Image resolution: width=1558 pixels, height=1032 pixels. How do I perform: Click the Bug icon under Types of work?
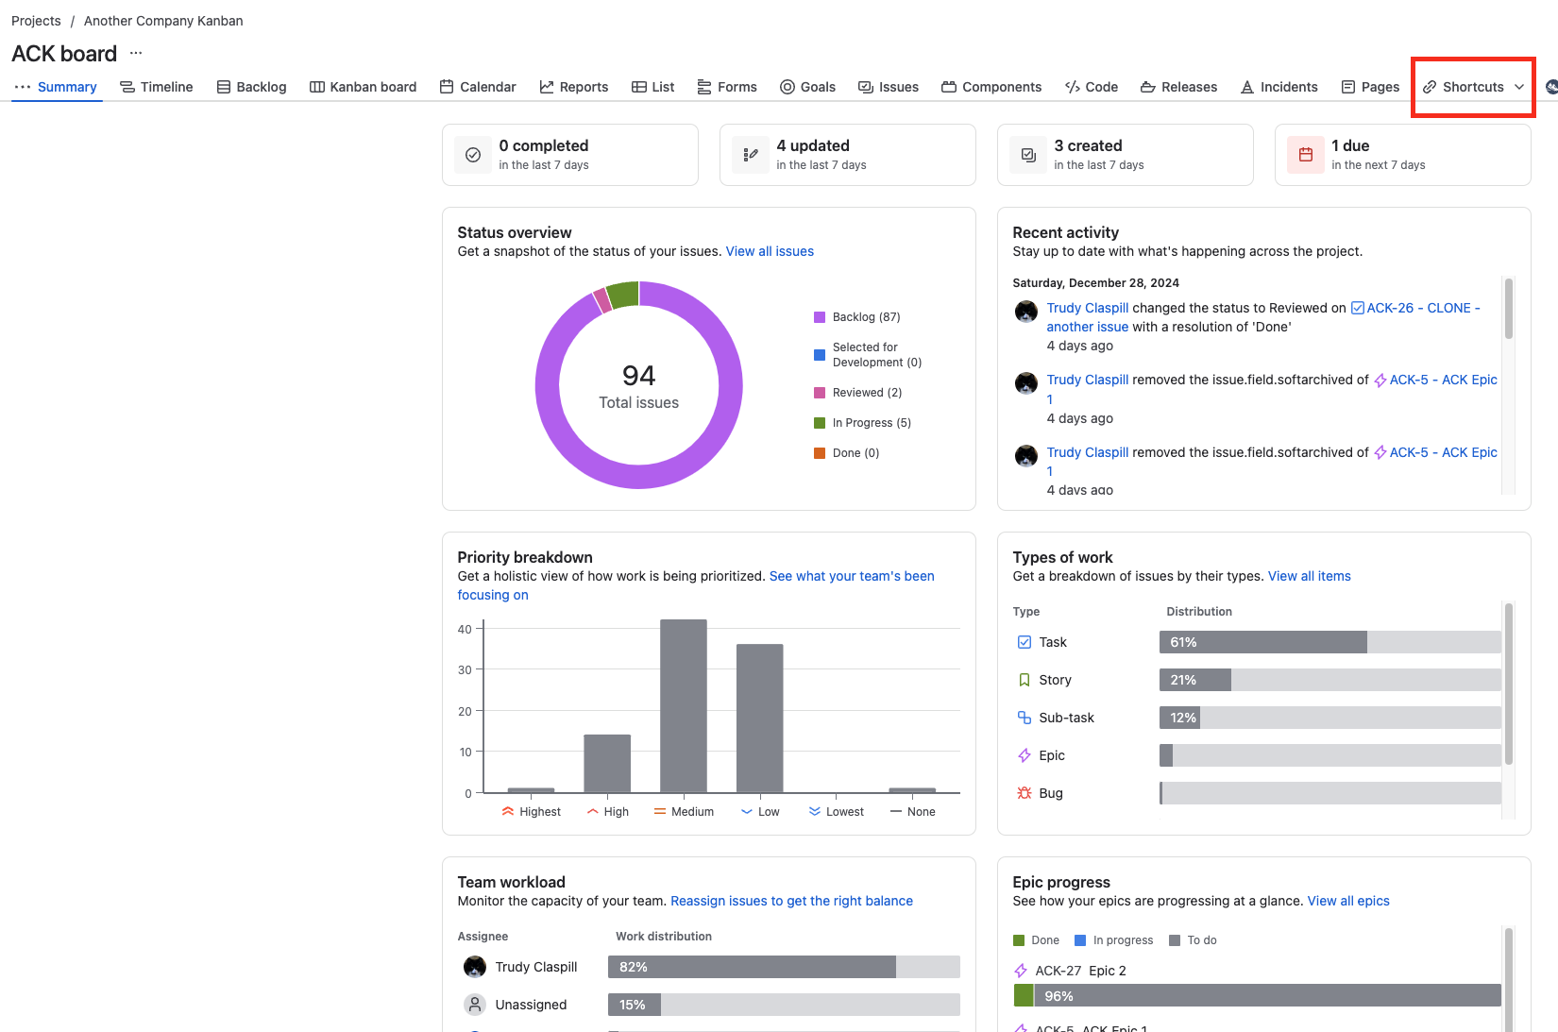(1025, 793)
